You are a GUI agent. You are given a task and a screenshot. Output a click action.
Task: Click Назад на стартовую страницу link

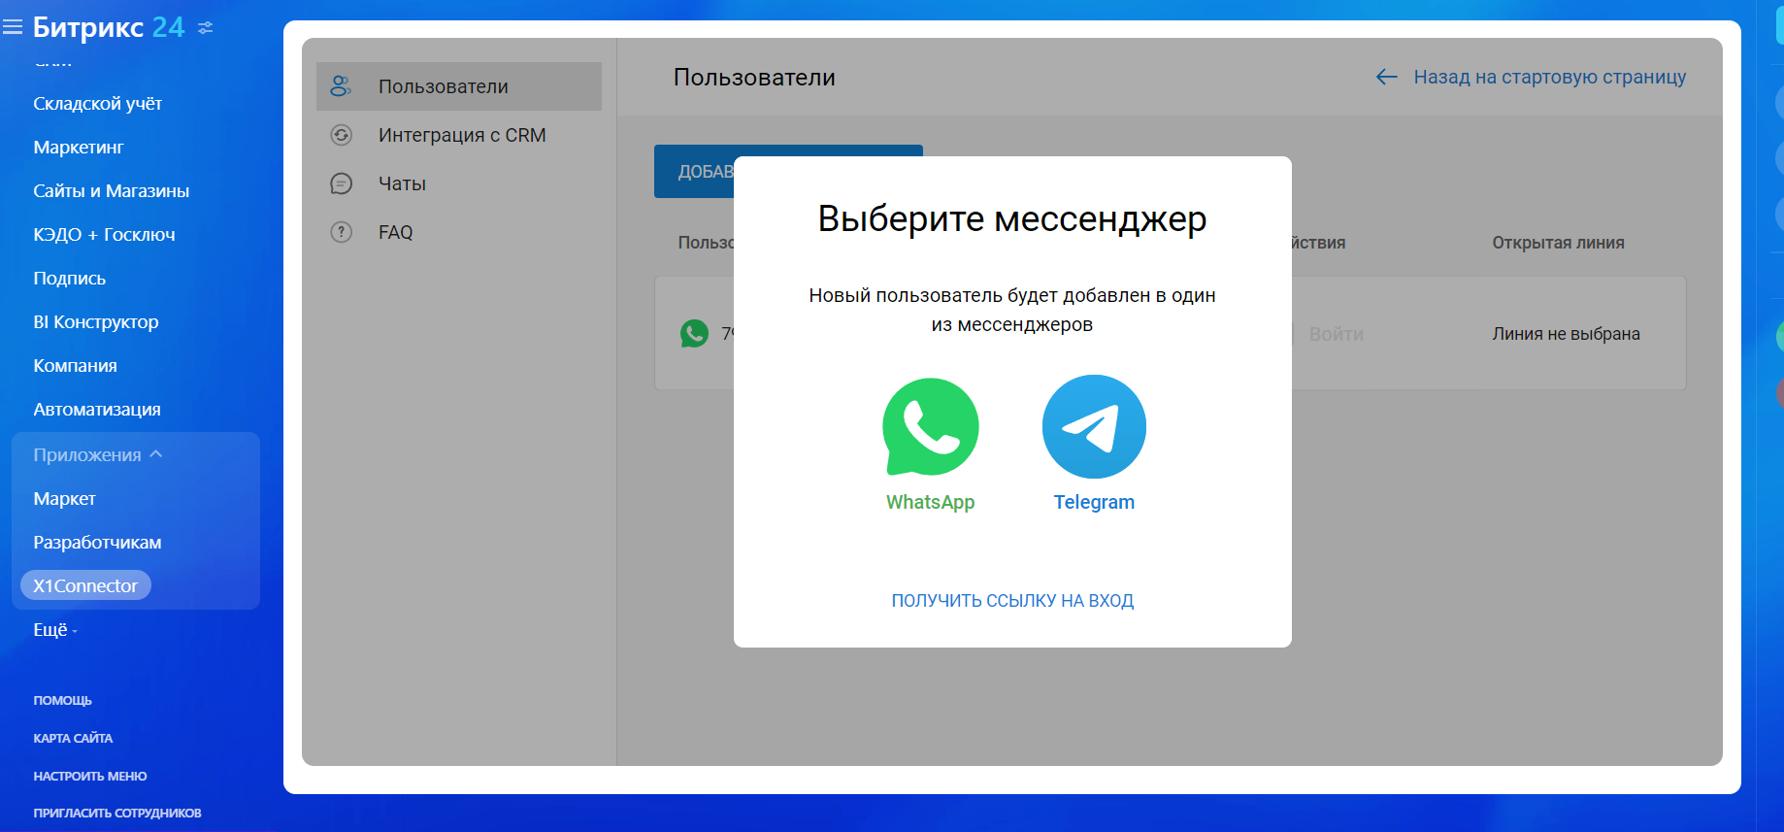[x=1549, y=77]
